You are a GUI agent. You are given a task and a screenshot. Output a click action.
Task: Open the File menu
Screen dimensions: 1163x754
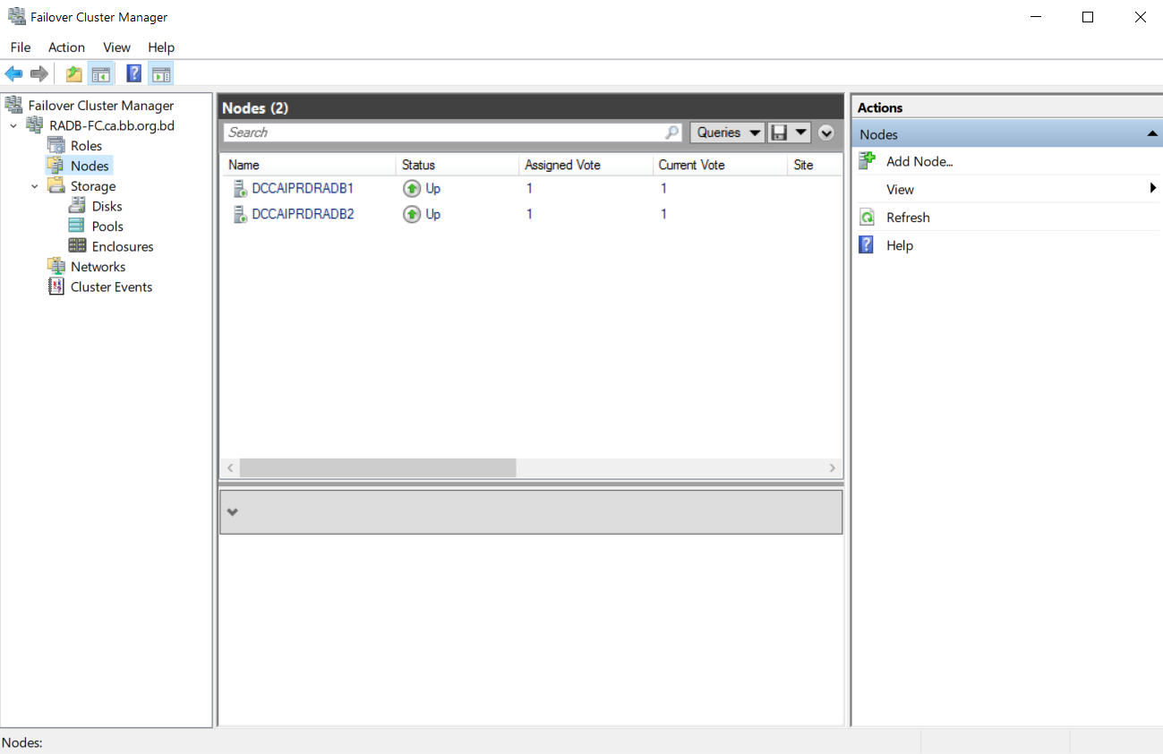click(x=21, y=47)
